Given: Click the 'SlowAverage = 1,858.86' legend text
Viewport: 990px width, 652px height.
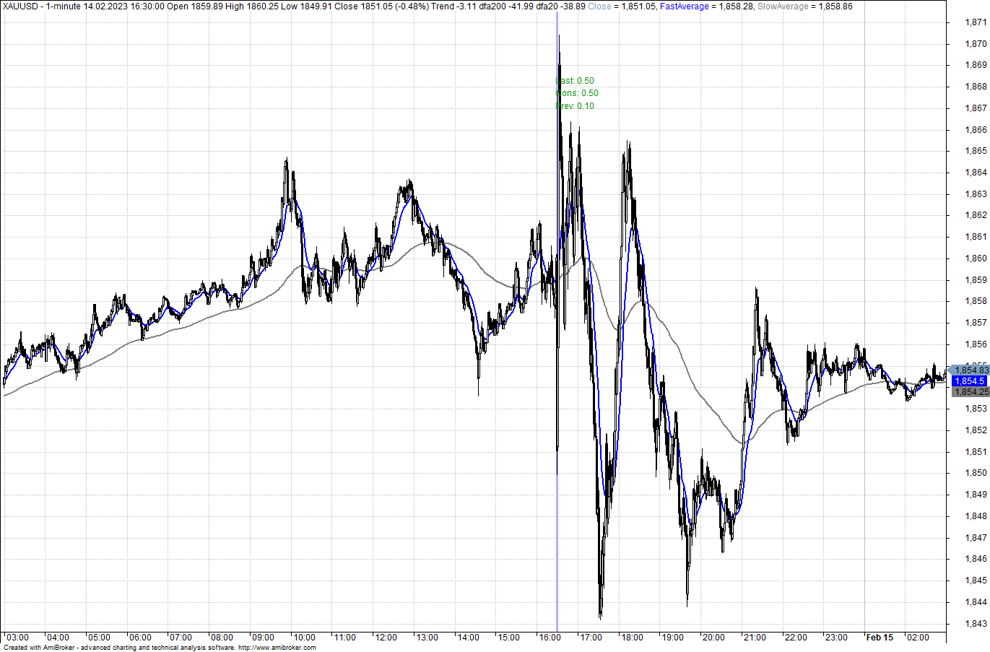Looking at the screenshot, I should point(804,6).
